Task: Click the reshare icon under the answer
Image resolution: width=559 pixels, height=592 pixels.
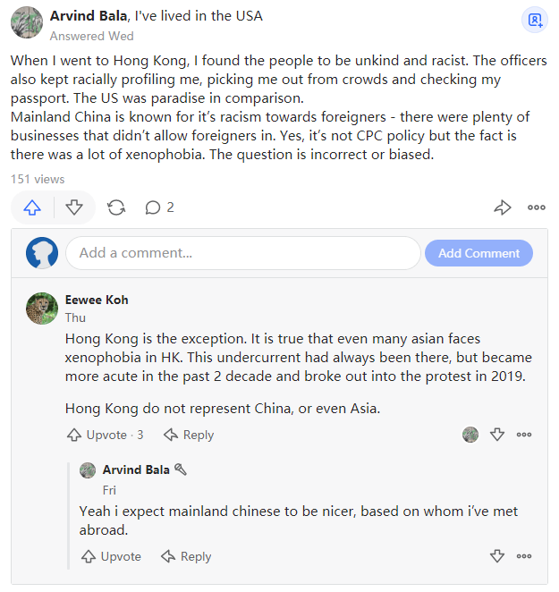Action: (116, 207)
